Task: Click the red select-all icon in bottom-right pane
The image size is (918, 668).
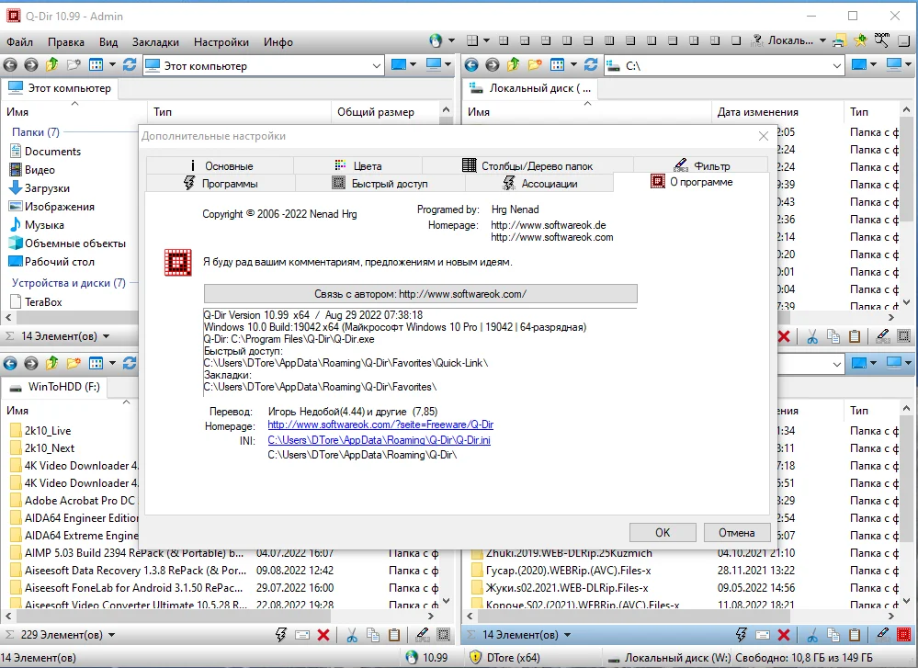Action: tap(903, 635)
